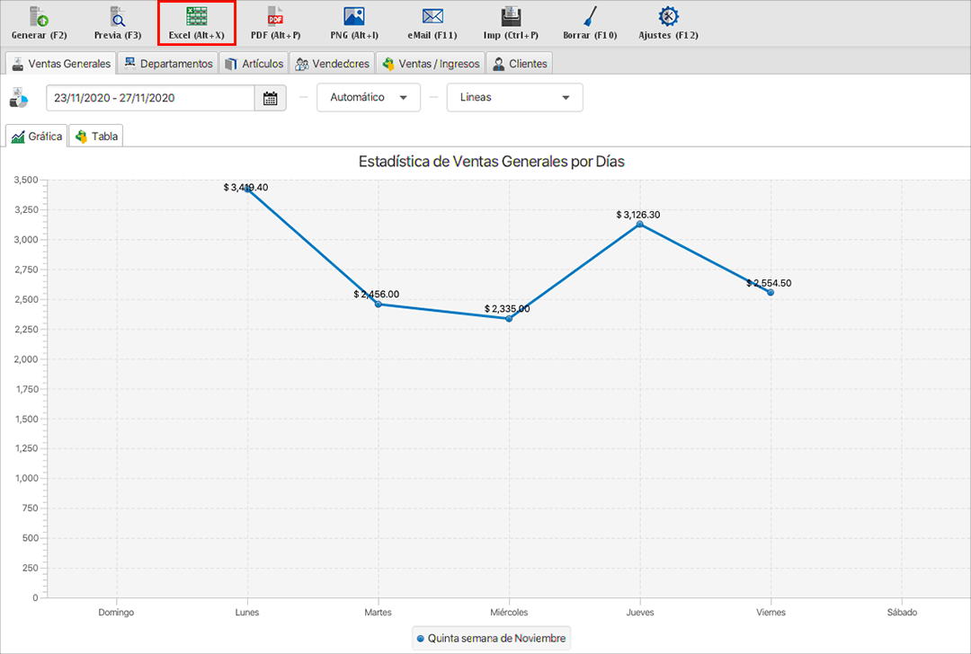The width and height of the screenshot is (971, 654).
Task: Click the Jueves data point on chart
Action: [x=639, y=225]
